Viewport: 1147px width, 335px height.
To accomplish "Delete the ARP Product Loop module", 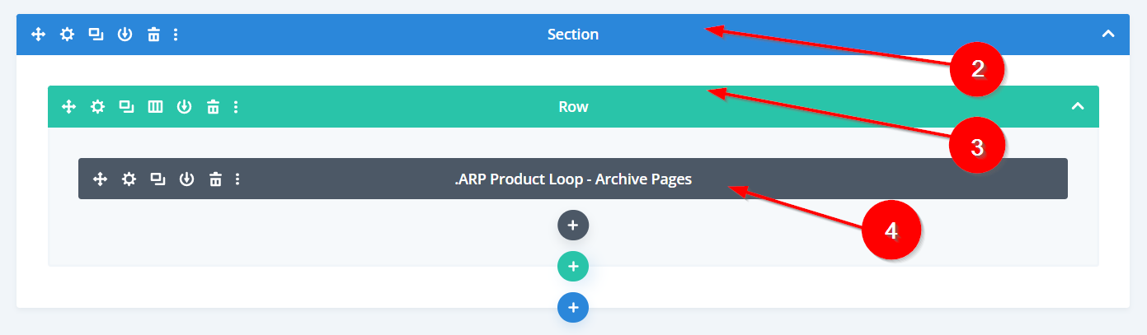I will [x=215, y=179].
